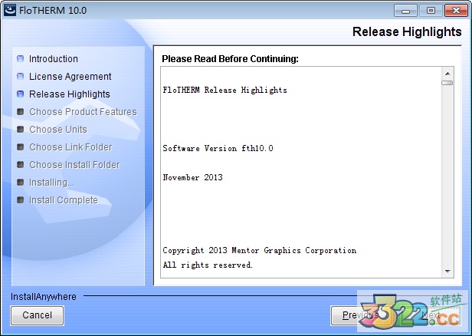
Task: Click the Installing... bullet icon
Action: [x=20, y=182]
